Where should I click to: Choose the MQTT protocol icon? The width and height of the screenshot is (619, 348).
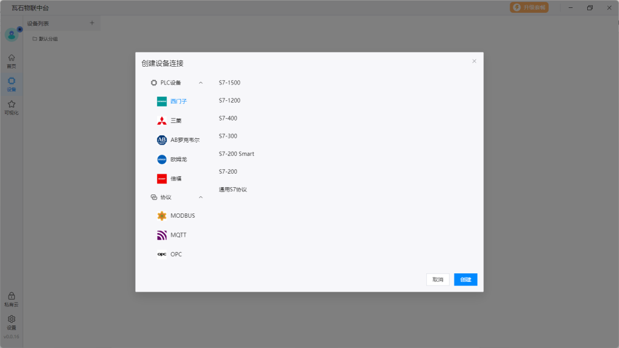(161, 235)
